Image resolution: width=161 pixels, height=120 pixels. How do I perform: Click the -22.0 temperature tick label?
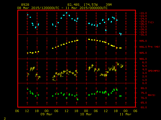(141, 13)
